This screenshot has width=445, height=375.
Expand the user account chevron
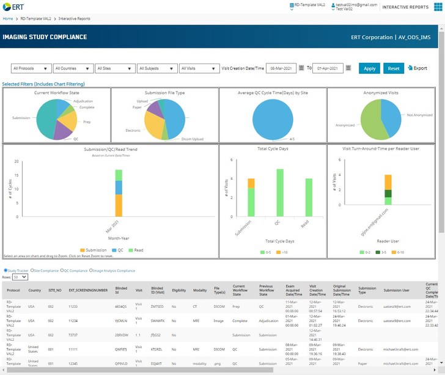point(333,9)
